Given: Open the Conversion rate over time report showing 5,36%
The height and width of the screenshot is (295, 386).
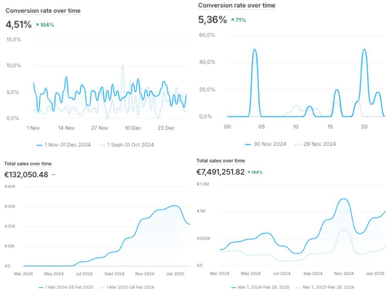Looking at the screenshot, I should (x=237, y=5).
